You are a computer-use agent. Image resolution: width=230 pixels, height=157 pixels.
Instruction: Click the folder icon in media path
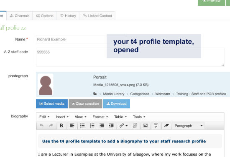click(95, 94)
